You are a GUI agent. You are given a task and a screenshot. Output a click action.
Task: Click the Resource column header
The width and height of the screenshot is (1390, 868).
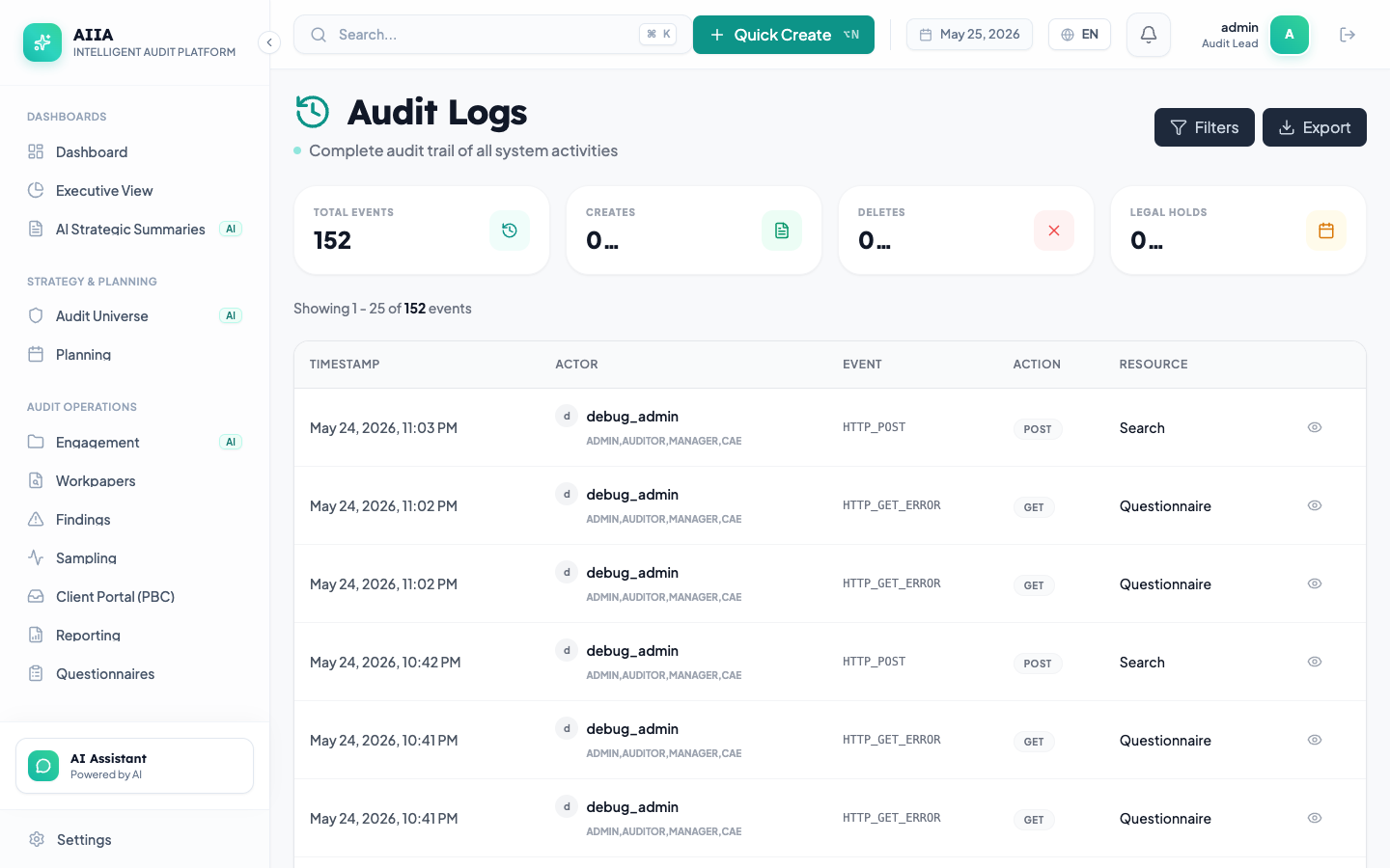(x=1154, y=365)
